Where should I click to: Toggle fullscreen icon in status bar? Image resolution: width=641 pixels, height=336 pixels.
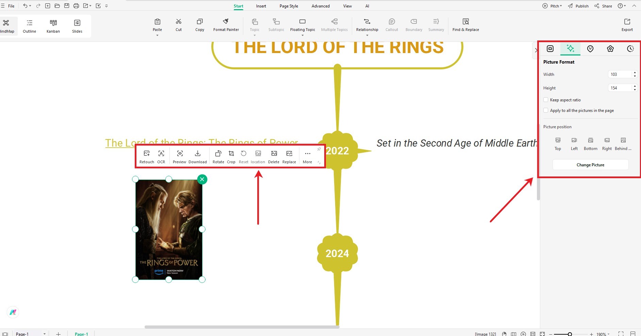pos(621,334)
